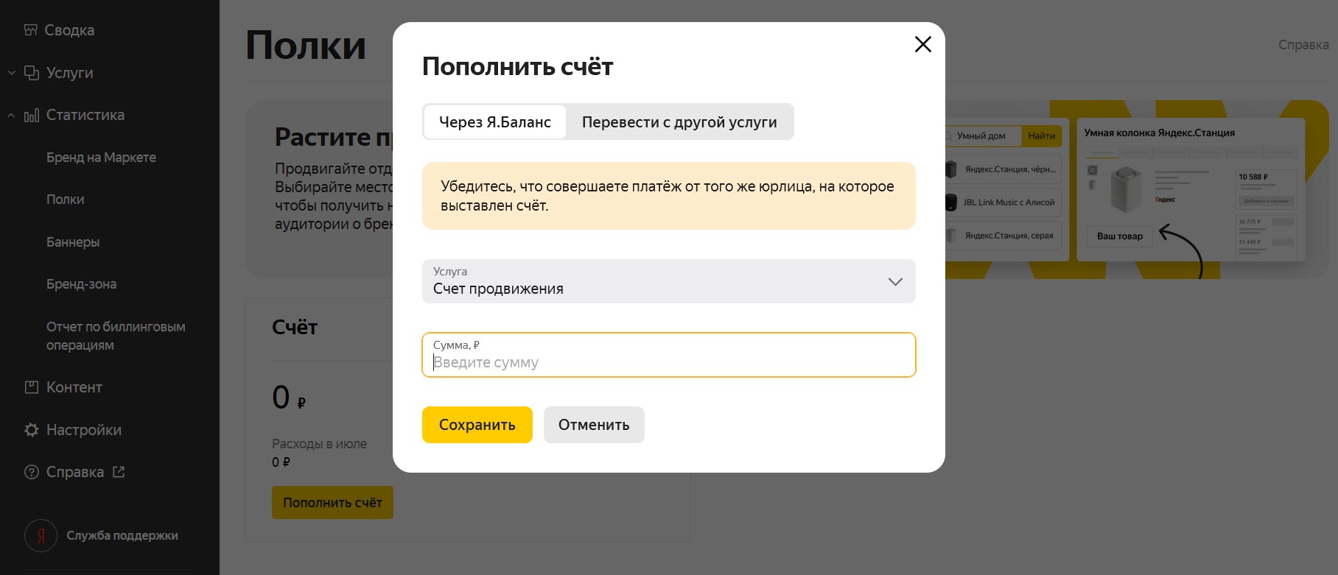The height and width of the screenshot is (575, 1338).
Task: Open Справка link at top right
Action: coord(1303,45)
